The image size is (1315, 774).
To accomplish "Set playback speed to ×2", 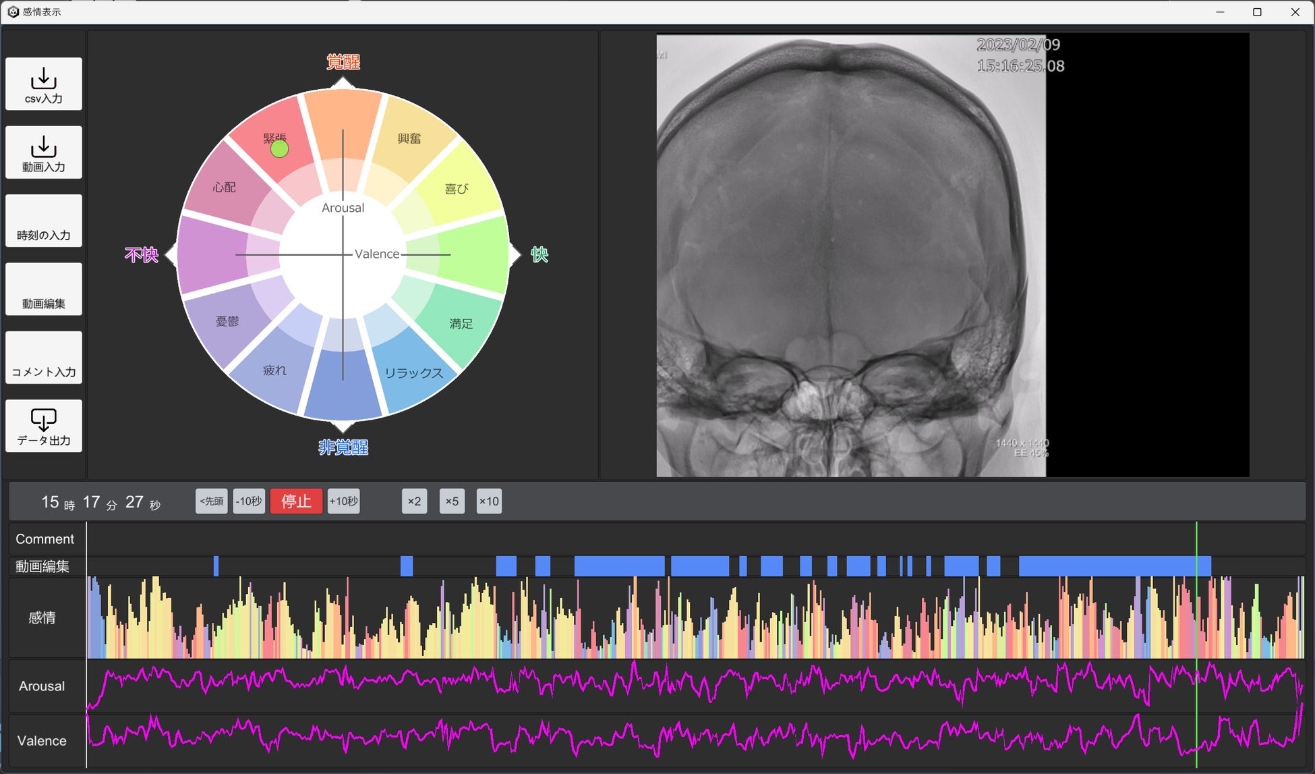I will coord(414,501).
